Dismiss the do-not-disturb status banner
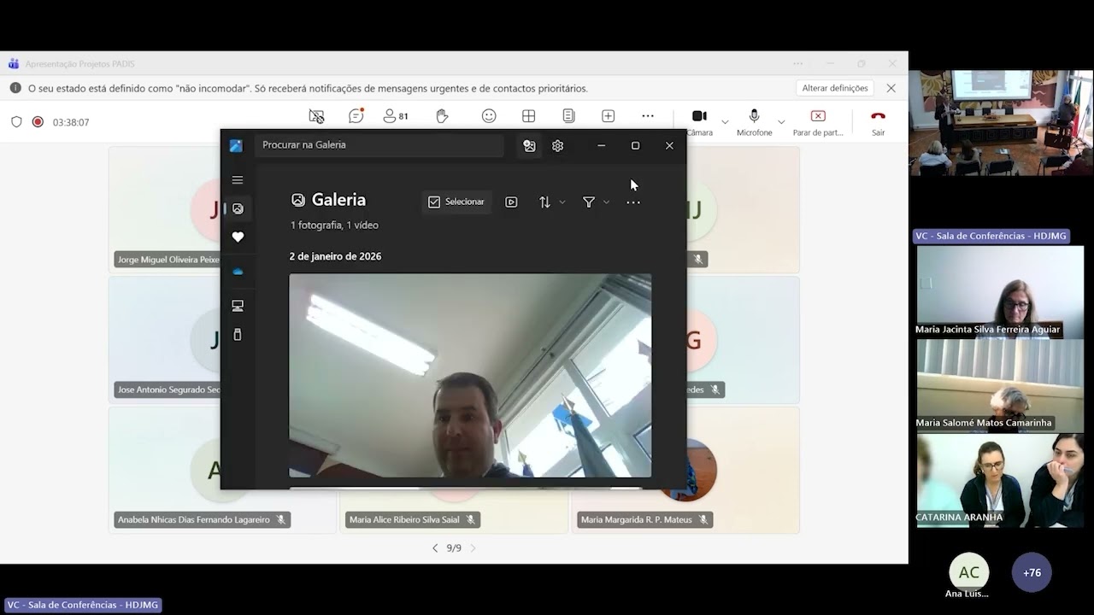 click(891, 88)
